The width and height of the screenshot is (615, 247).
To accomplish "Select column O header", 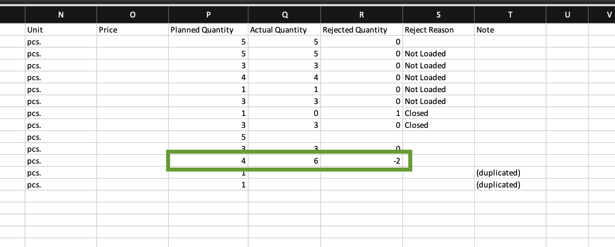I will pos(133,15).
